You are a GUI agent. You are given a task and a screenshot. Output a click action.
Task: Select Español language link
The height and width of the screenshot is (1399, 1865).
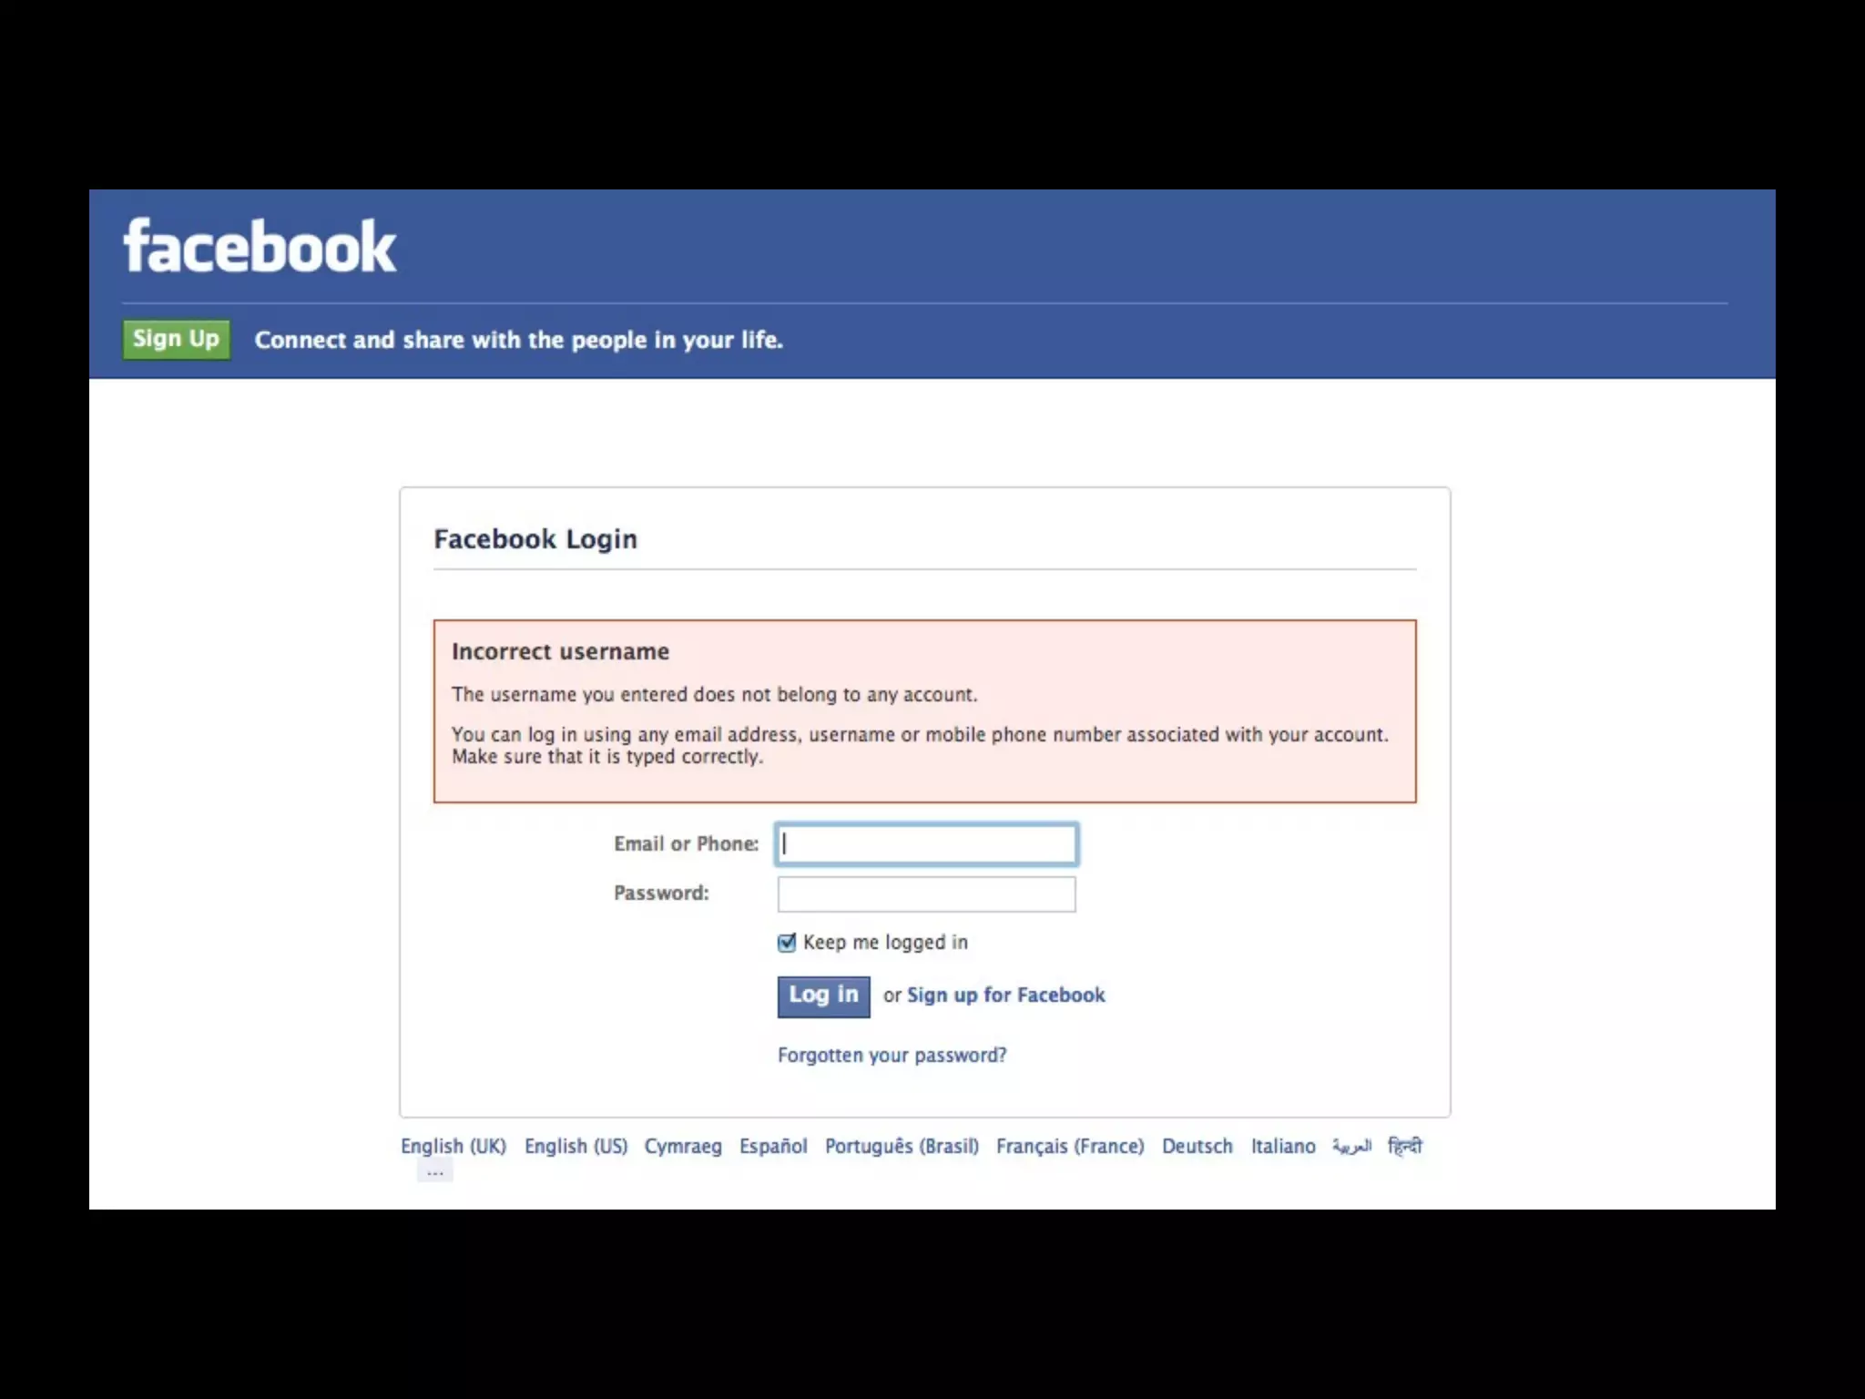click(x=773, y=1146)
